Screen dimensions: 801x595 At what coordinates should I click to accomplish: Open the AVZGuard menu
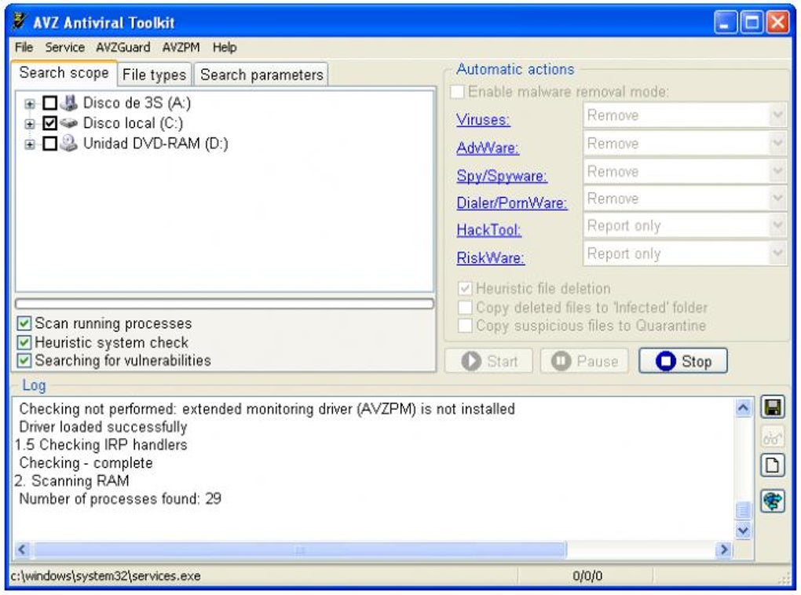pos(123,48)
